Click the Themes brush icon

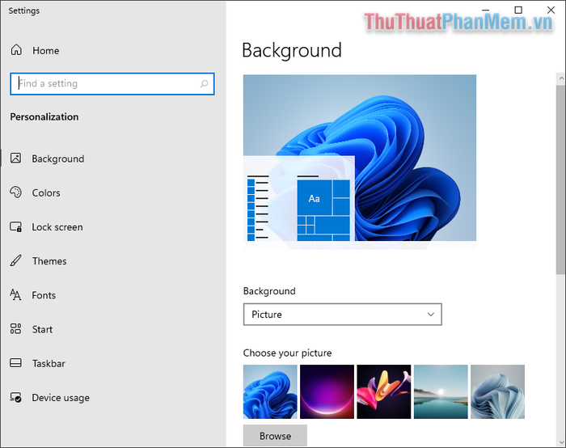pyautogui.click(x=15, y=260)
